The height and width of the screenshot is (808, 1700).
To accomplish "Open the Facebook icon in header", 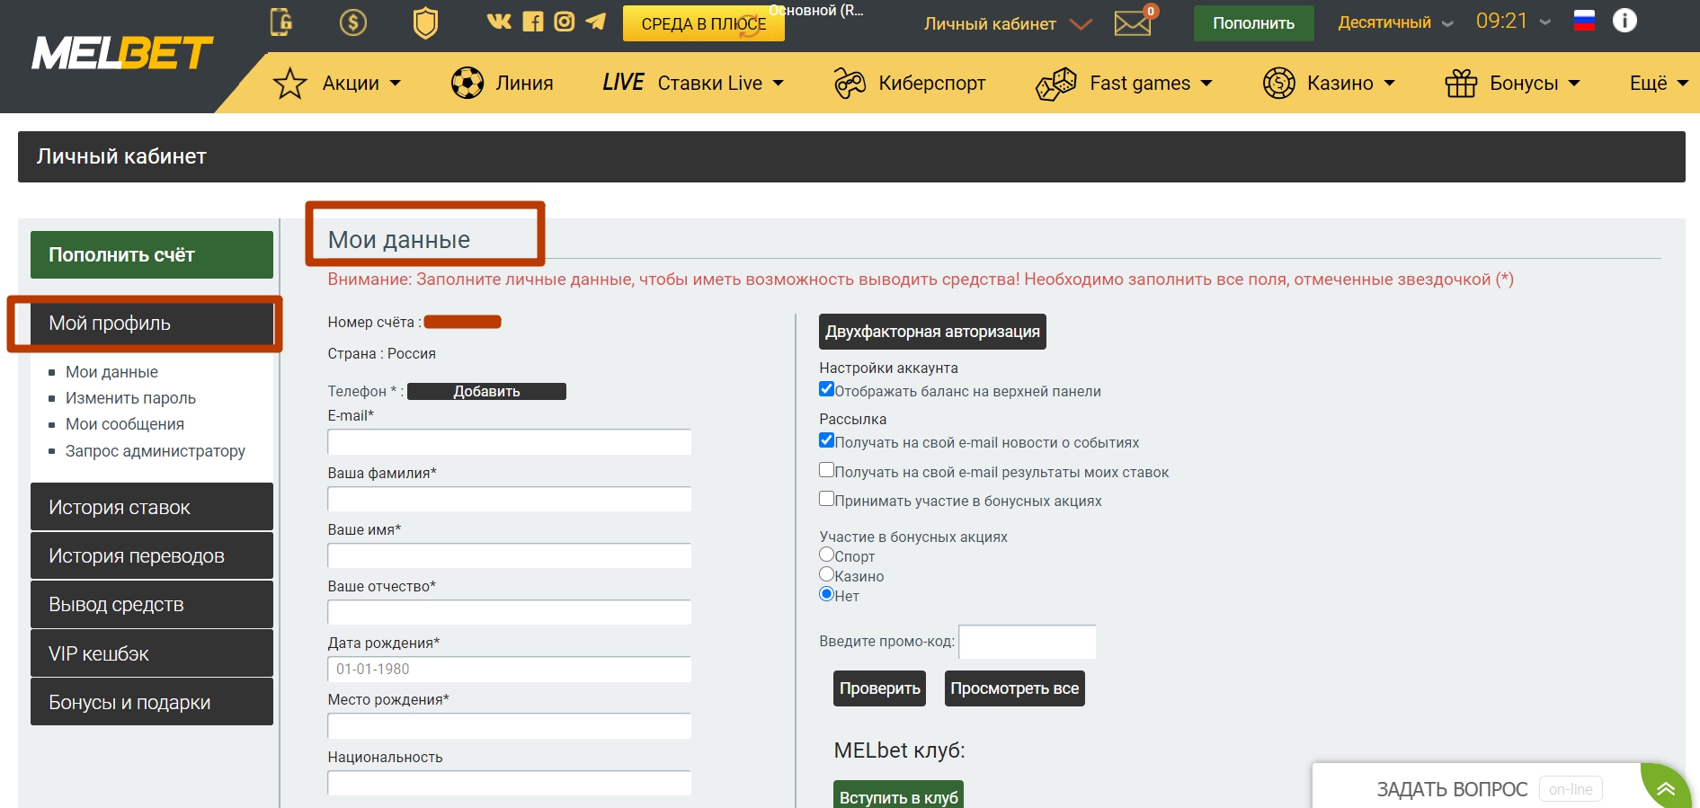I will click(533, 22).
